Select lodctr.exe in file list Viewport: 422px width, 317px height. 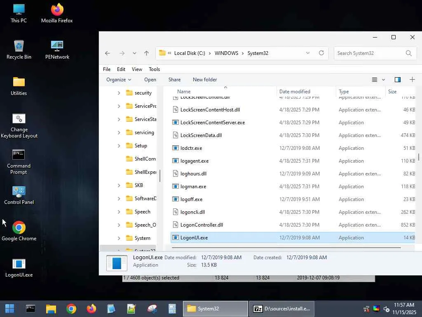point(293,148)
